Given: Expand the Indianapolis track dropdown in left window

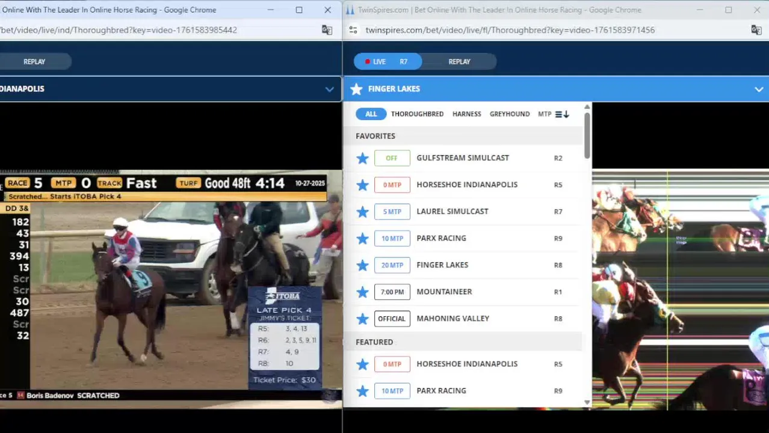Looking at the screenshot, I should pyautogui.click(x=329, y=89).
